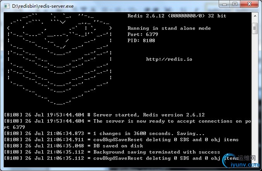This screenshot has height=171, width=262.
Task: Click the vertical scrollbar thumb
Action: pyautogui.click(x=255, y=28)
